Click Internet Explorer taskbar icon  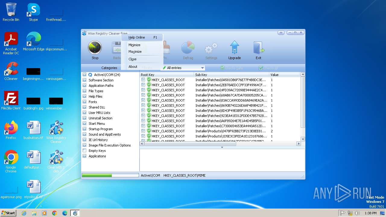coord(24,213)
